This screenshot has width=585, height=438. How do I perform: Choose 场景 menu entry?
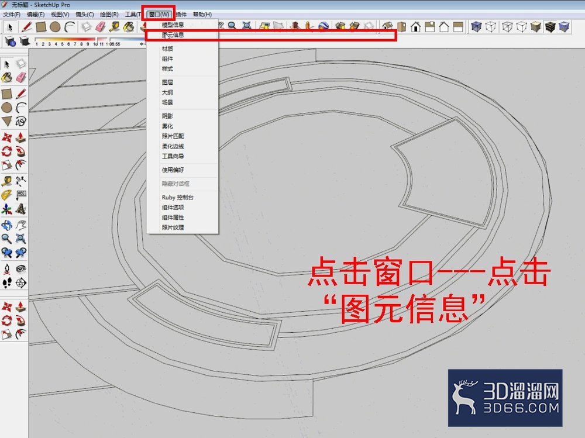pos(182,102)
